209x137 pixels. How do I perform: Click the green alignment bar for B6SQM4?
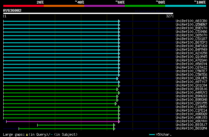click(66, 129)
